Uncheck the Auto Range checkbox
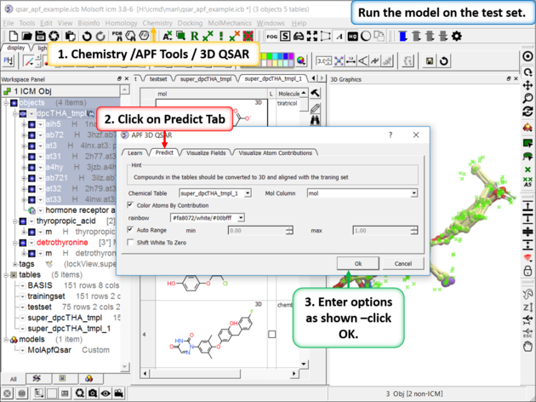 tap(130, 230)
